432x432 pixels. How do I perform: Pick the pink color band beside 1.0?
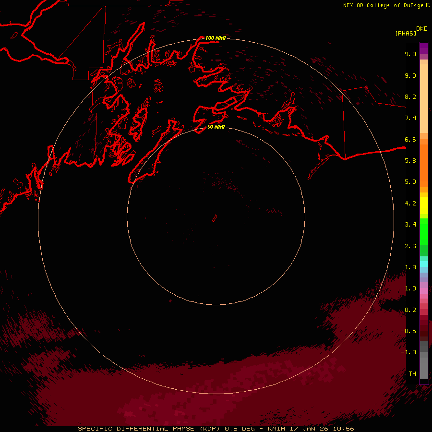pyautogui.click(x=424, y=291)
